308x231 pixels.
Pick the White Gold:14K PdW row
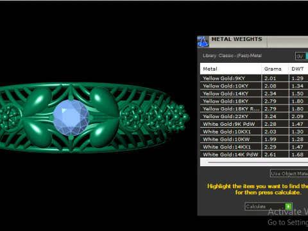tap(254, 155)
